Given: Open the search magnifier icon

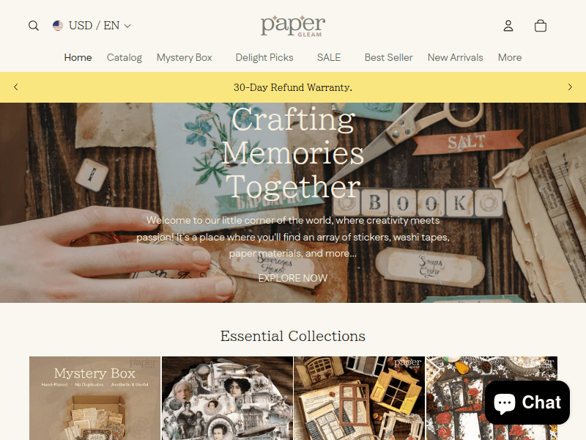Looking at the screenshot, I should click(x=34, y=26).
